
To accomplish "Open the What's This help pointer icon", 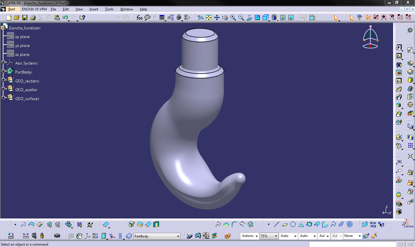I will [82, 18].
